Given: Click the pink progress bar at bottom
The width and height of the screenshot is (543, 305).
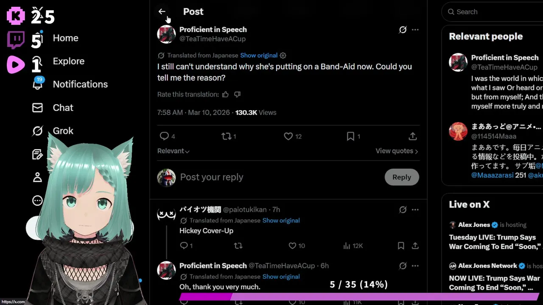Looking at the screenshot, I should click(x=359, y=297).
